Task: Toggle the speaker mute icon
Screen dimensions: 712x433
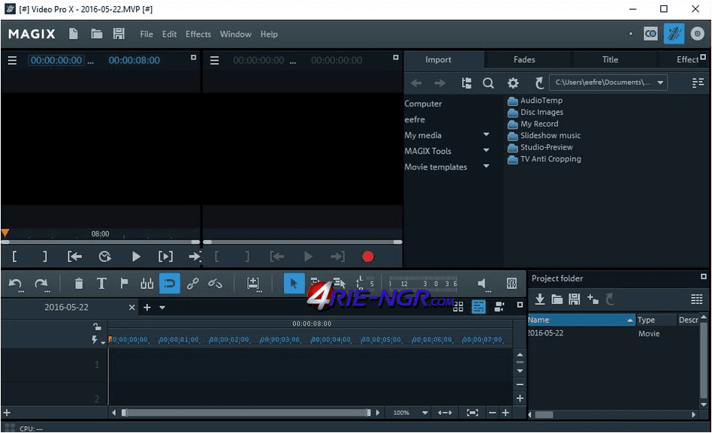Action: coord(483,284)
